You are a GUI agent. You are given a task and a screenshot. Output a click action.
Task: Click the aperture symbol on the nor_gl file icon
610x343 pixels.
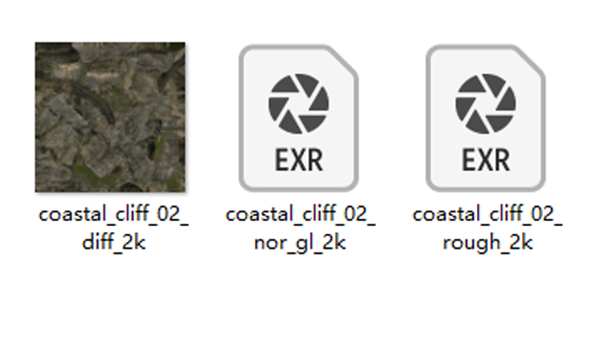pos(299,104)
